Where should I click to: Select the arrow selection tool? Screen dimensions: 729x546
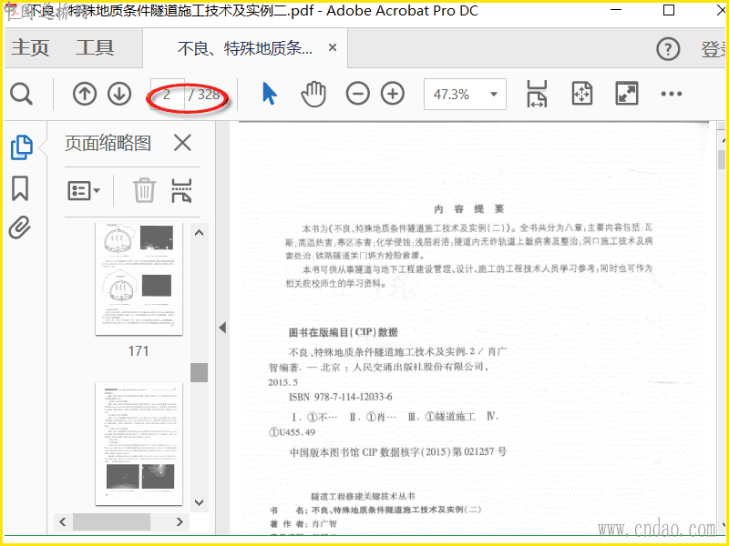click(x=269, y=94)
